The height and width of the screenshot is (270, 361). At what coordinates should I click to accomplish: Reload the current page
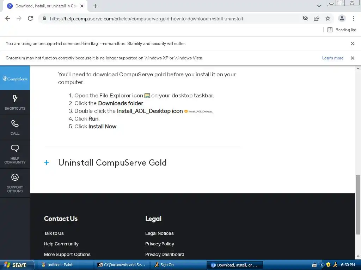click(x=30, y=19)
